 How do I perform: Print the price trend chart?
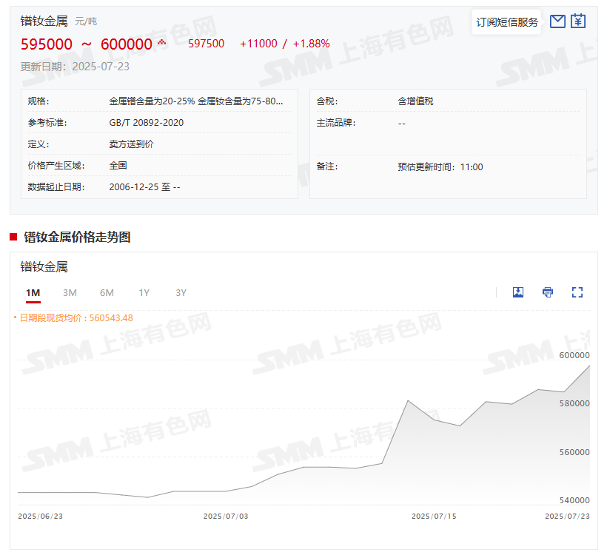click(x=548, y=292)
